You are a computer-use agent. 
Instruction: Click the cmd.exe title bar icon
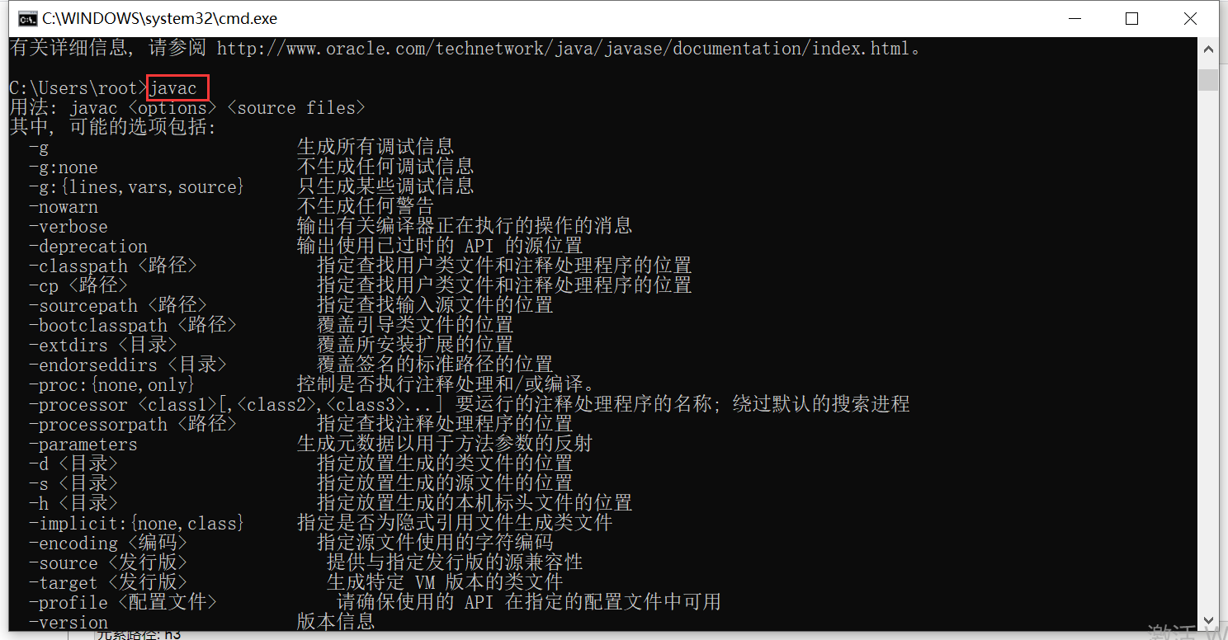pos(27,18)
